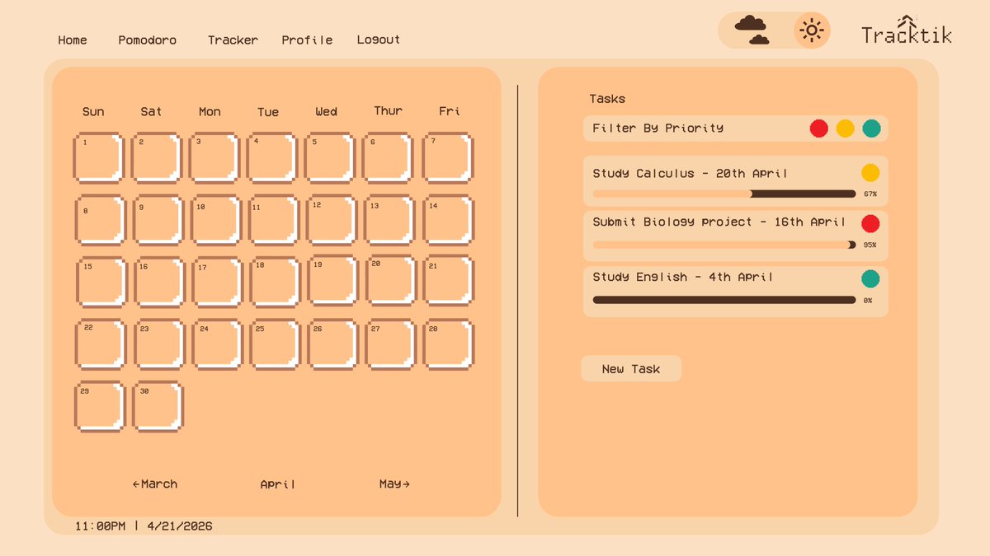Select calendar day 22

click(x=100, y=344)
